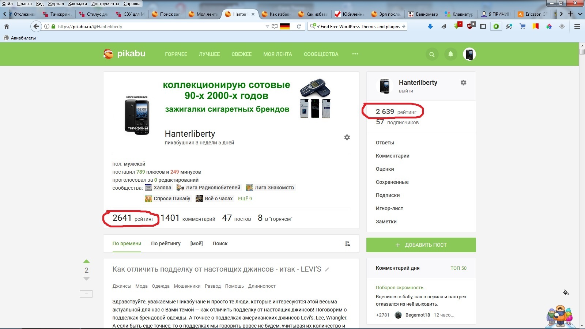Open account settings gear next to Hanterliberty sidebar
The image size is (585, 329).
tap(463, 83)
